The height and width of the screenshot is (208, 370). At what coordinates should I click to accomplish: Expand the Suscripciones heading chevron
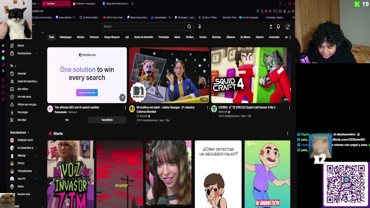click(x=28, y=133)
